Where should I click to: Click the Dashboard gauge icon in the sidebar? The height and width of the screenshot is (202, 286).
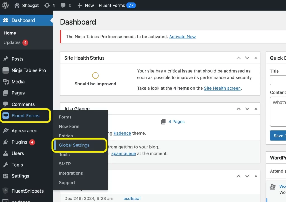click(6, 20)
